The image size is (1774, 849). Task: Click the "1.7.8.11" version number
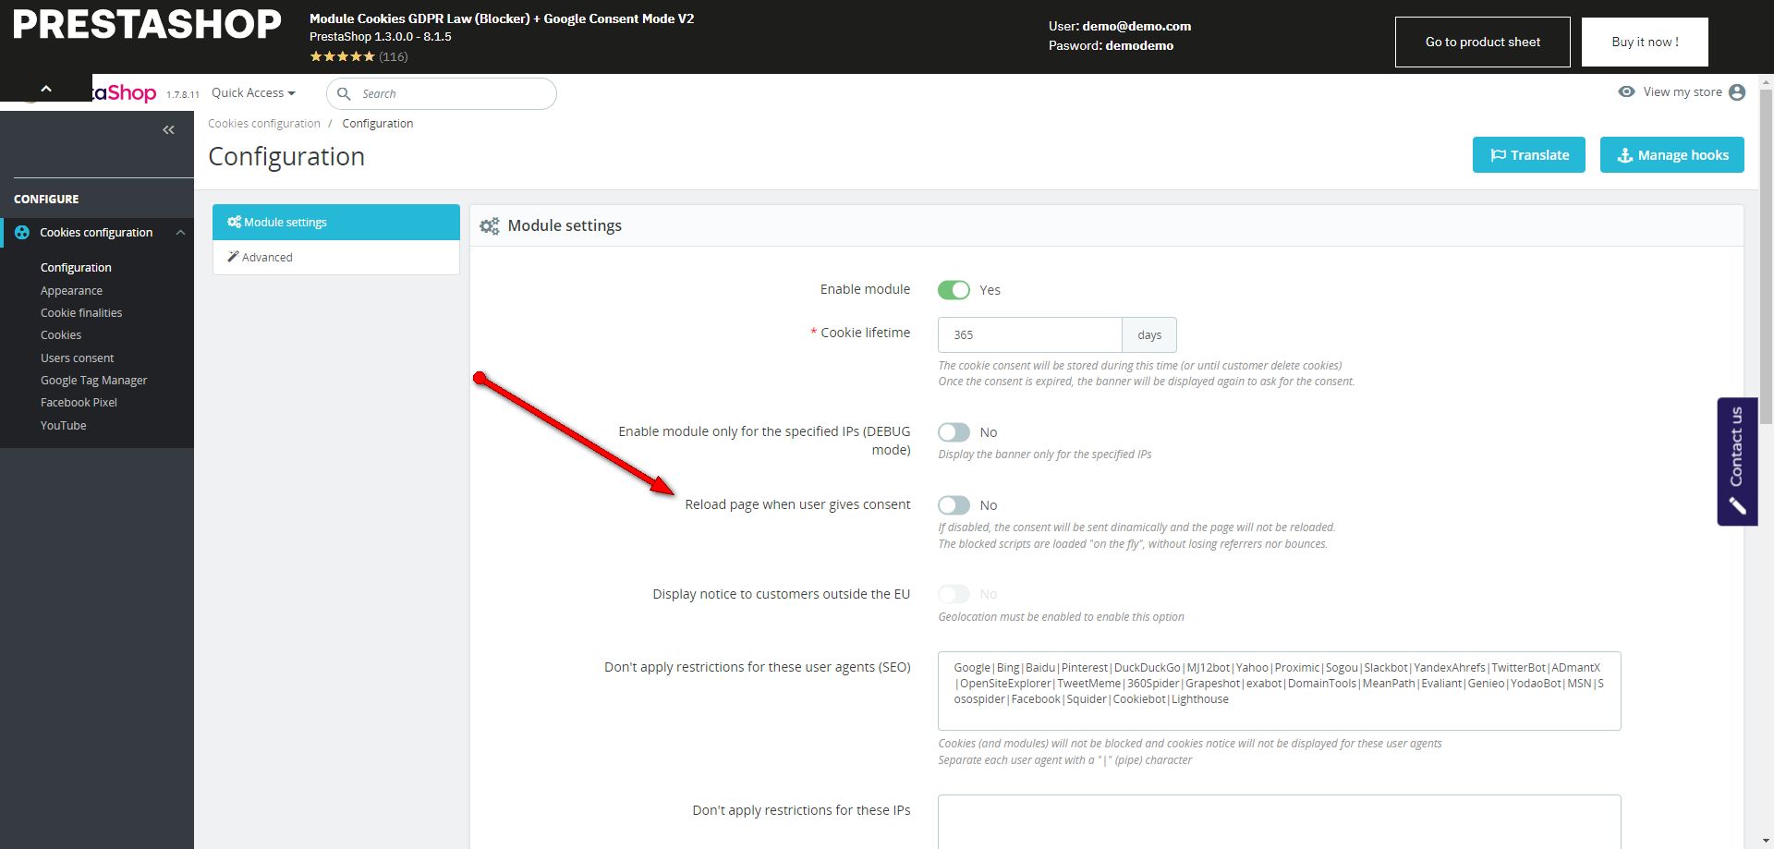click(183, 95)
